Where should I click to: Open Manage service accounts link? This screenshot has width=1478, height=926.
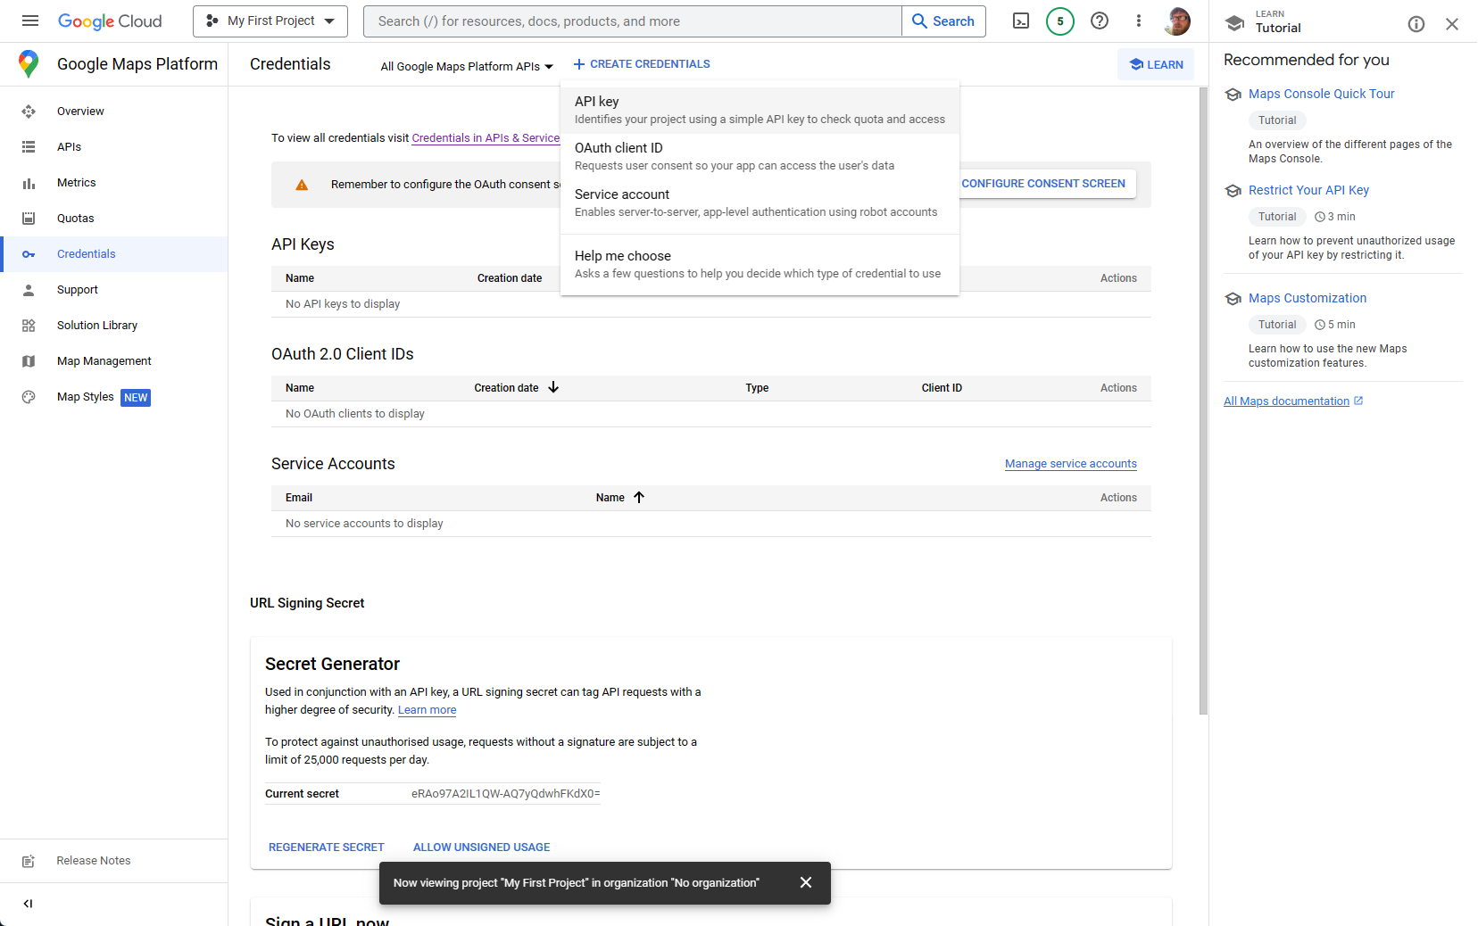[x=1071, y=464]
